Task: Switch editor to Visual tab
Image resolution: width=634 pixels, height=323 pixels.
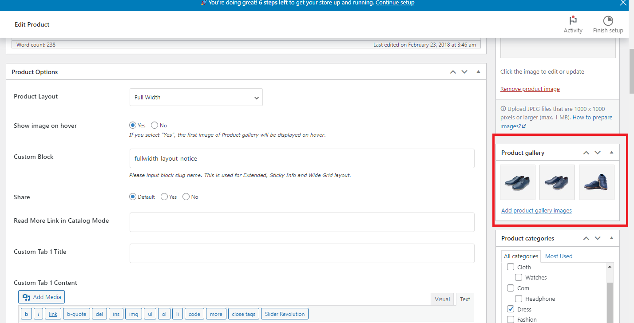Action: [x=442, y=299]
